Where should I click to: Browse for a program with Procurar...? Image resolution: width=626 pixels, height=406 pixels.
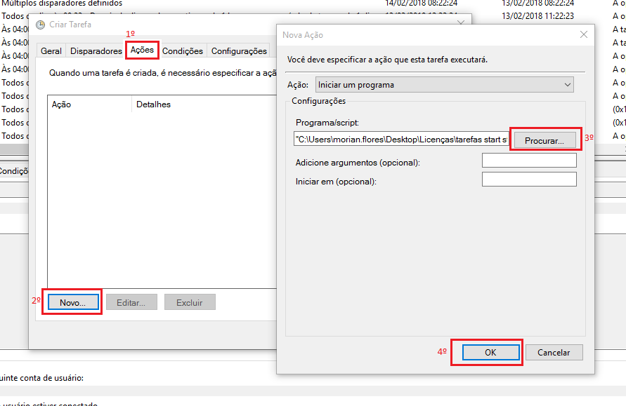[x=544, y=141]
